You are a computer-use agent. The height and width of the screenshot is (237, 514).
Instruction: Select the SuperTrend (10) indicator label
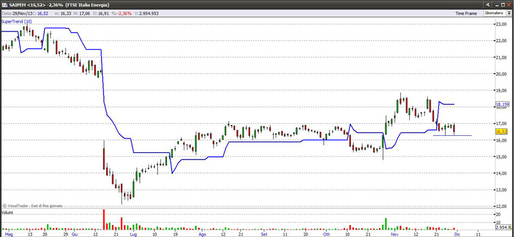(17, 22)
